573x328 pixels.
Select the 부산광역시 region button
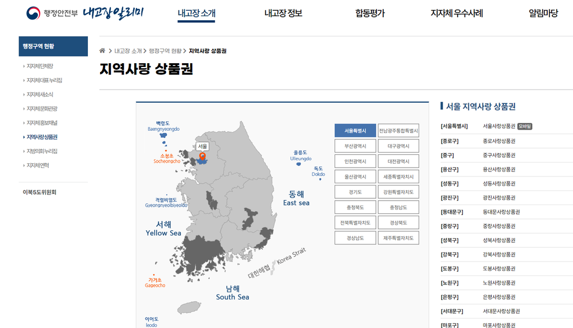[355, 146]
